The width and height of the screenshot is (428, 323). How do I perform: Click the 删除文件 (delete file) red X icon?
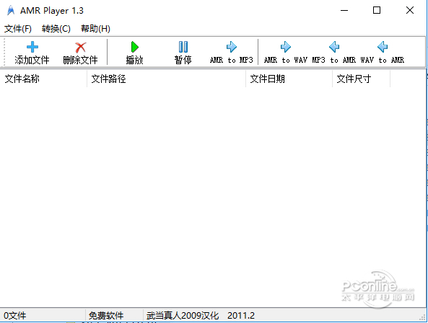(x=81, y=48)
